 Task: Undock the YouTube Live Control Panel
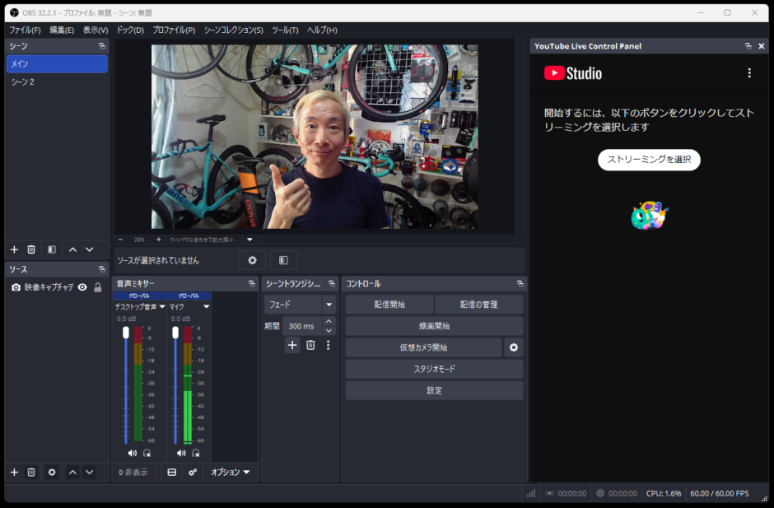[x=748, y=46]
